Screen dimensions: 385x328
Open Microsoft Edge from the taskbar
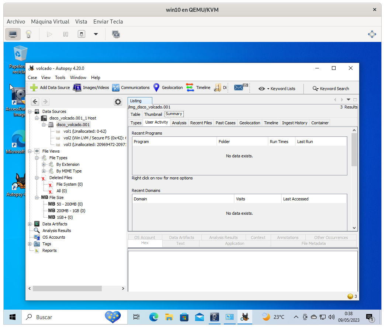click(x=153, y=317)
